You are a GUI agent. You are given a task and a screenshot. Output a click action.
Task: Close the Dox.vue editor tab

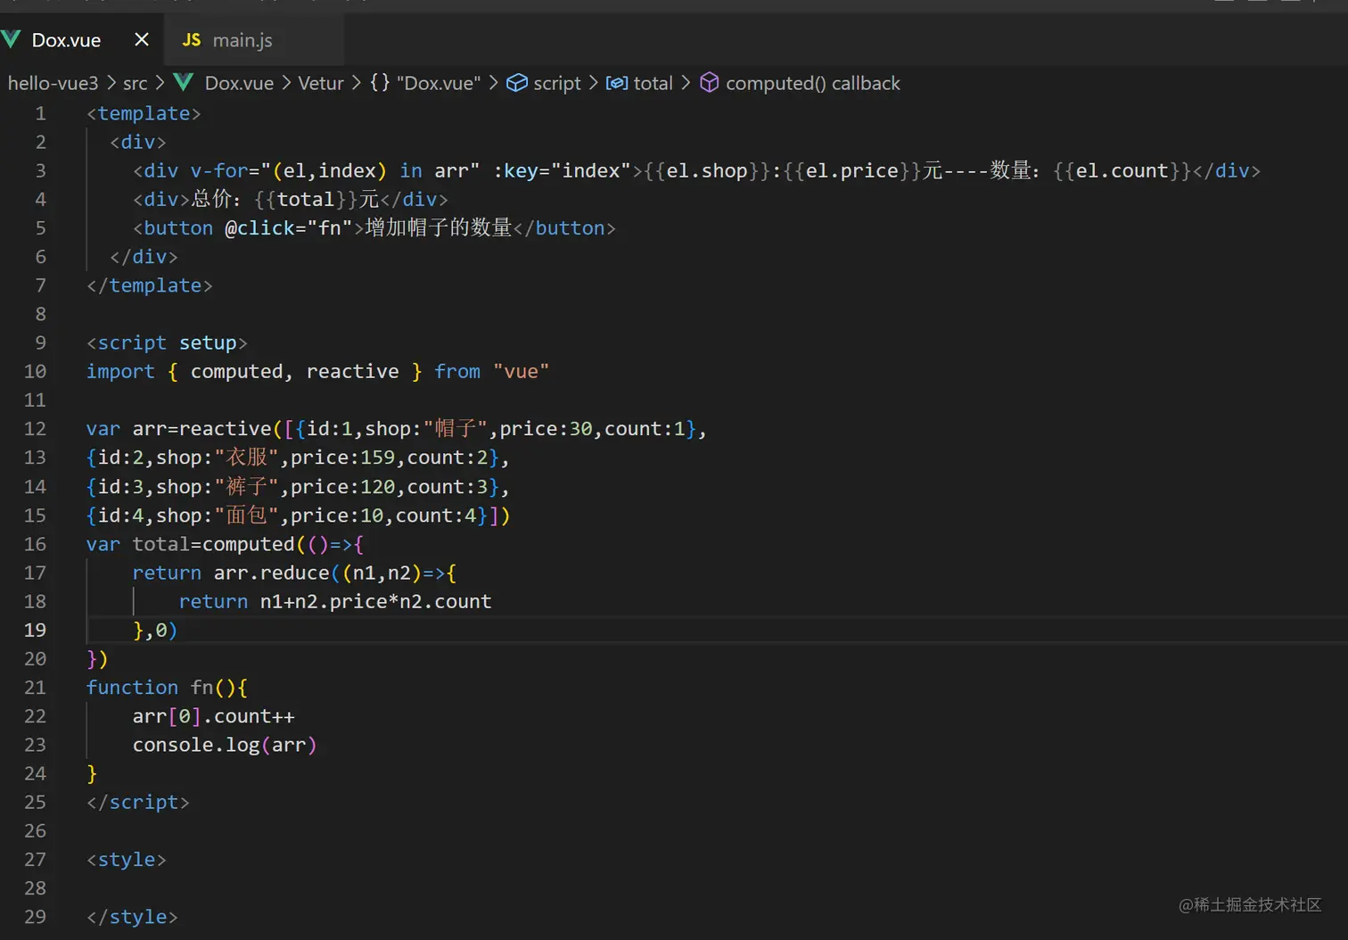[x=142, y=39]
